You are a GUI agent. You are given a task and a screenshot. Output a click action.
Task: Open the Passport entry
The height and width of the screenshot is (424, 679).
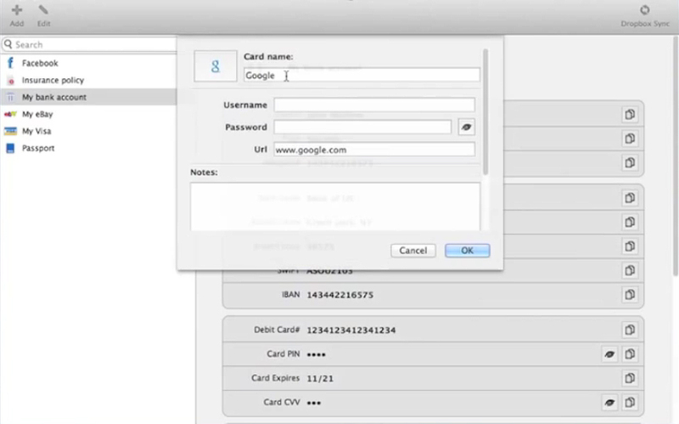point(88,148)
